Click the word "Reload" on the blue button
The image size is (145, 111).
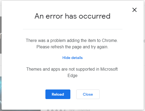pyautogui.click(x=58, y=94)
